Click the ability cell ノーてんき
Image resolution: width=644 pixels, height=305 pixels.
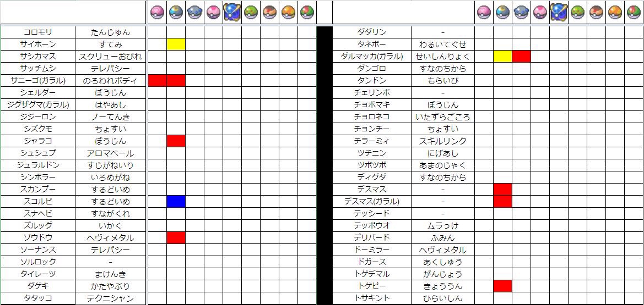click(111, 117)
